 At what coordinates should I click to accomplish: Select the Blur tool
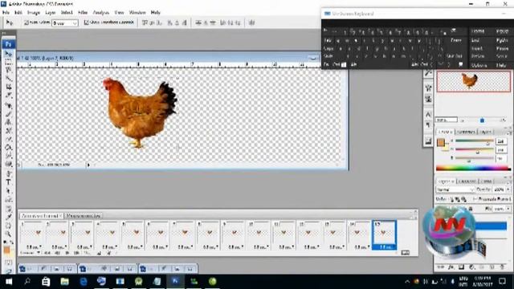click(9, 156)
